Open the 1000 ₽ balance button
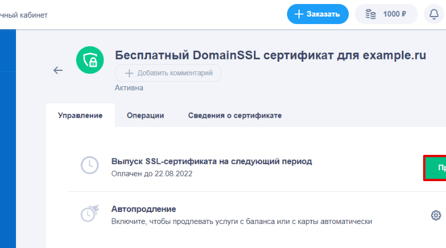This screenshot has height=248, width=446. pyautogui.click(x=386, y=14)
